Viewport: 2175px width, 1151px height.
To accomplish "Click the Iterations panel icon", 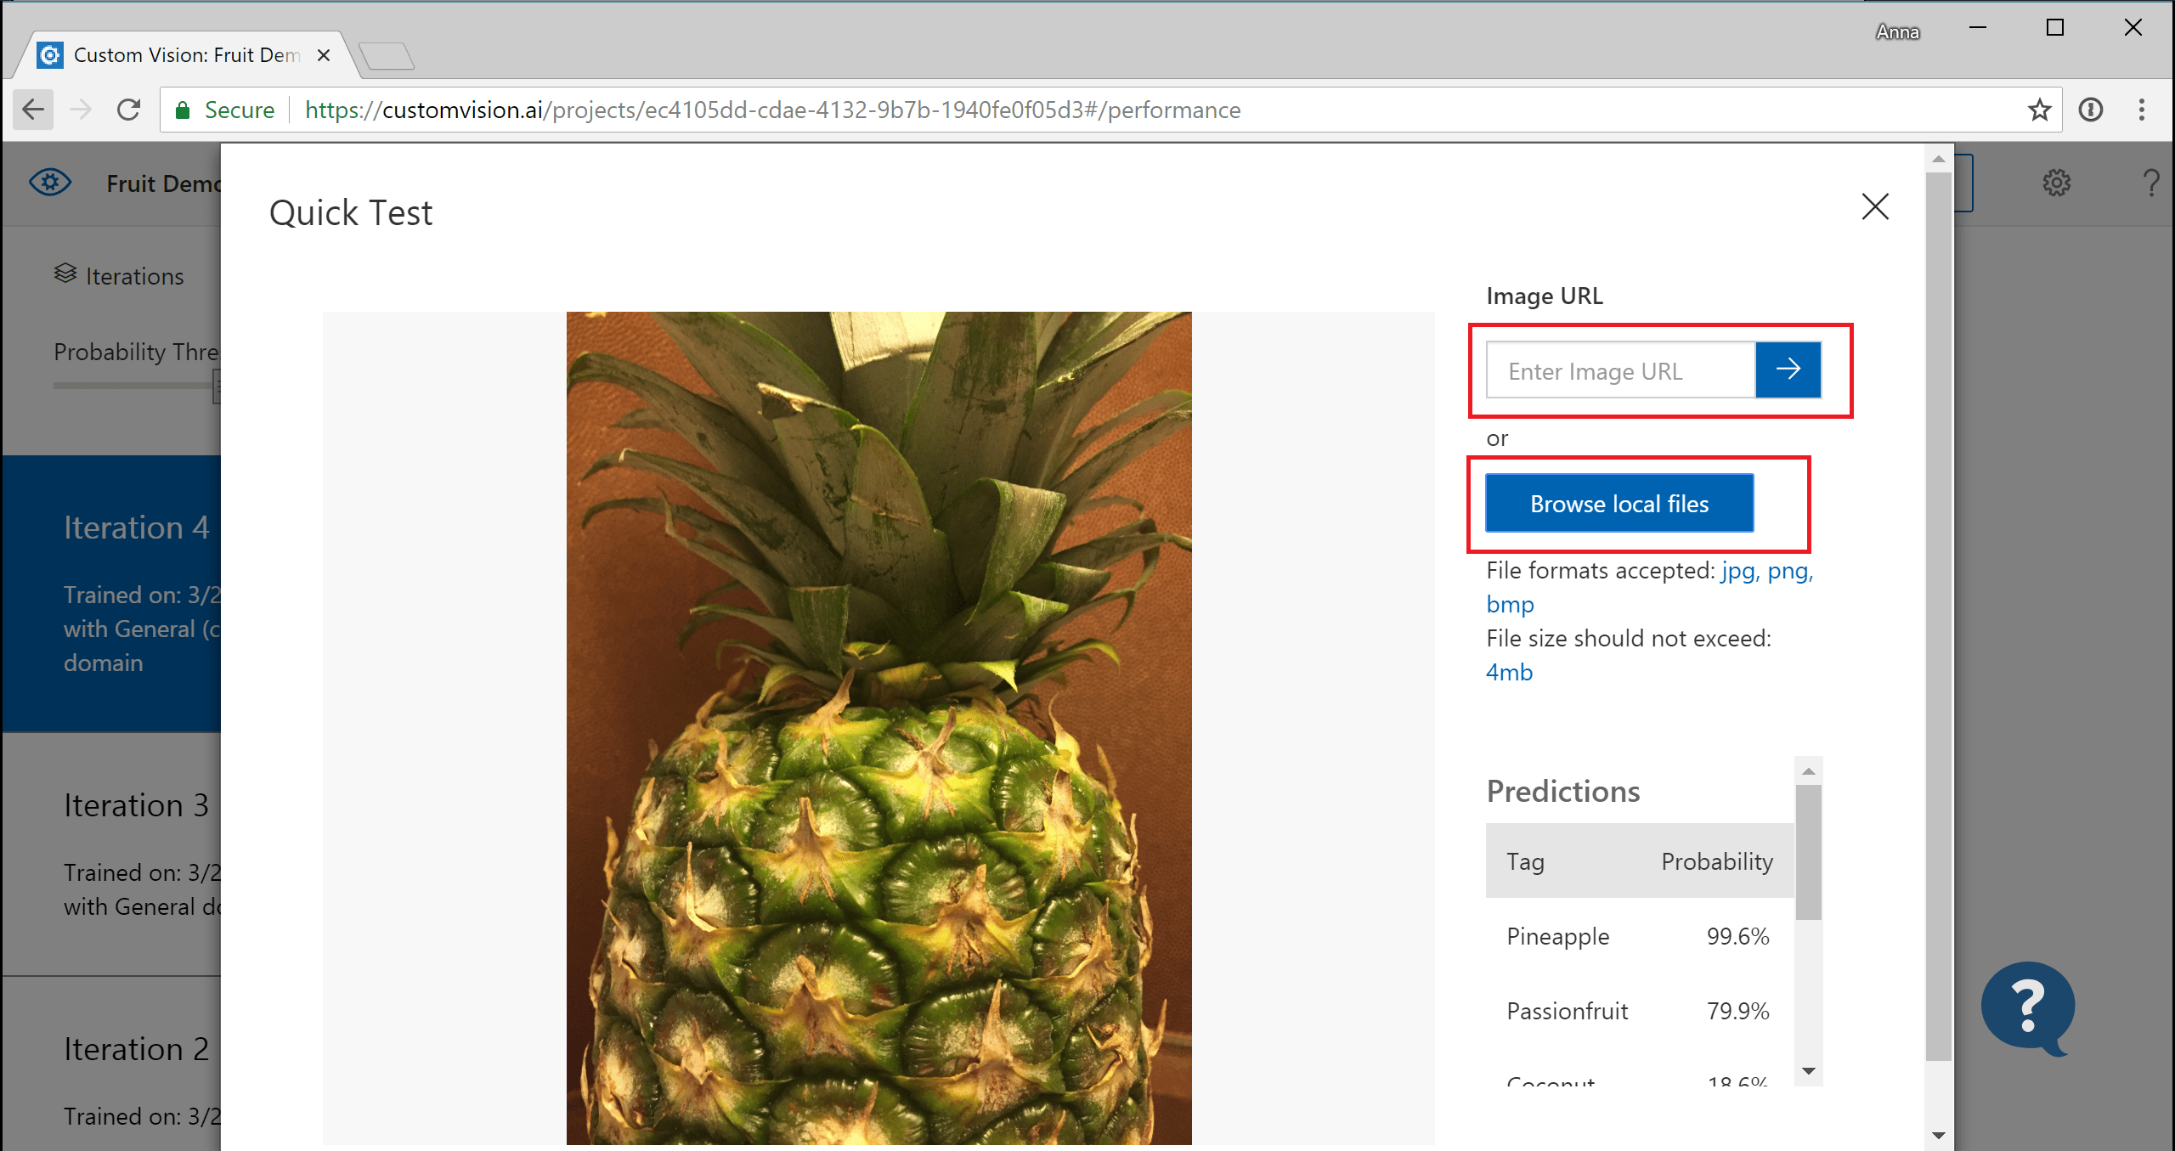I will point(66,275).
